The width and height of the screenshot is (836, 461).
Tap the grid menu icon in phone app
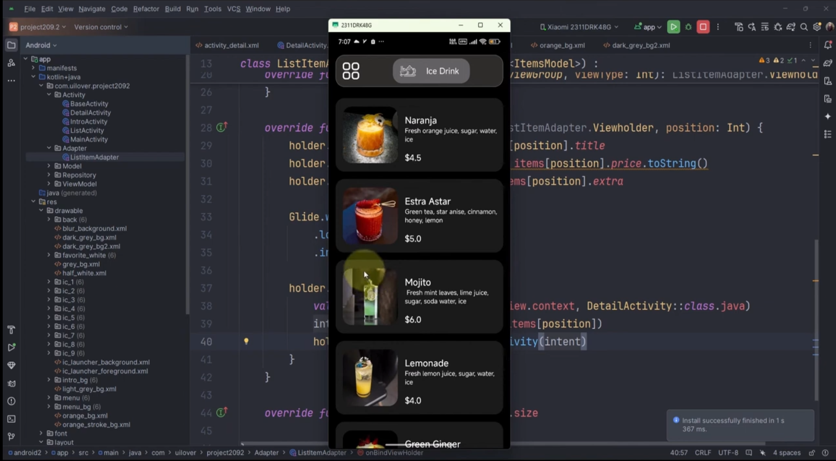tap(351, 71)
